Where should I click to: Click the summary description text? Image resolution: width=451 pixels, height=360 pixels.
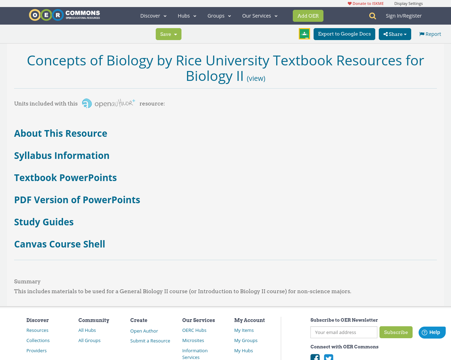click(x=183, y=291)
